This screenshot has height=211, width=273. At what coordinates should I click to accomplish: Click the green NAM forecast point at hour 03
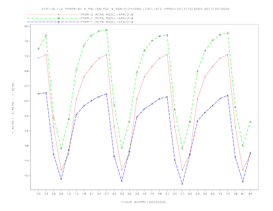pos(46,36)
